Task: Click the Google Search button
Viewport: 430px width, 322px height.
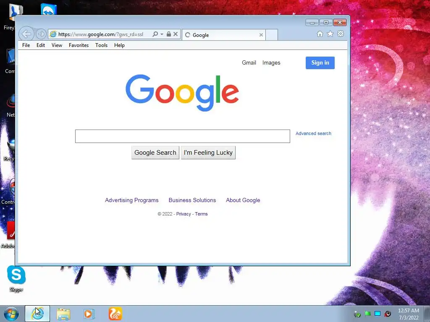Action: (155, 153)
